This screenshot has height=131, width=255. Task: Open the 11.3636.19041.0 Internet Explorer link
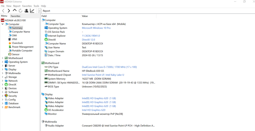tap(91, 36)
